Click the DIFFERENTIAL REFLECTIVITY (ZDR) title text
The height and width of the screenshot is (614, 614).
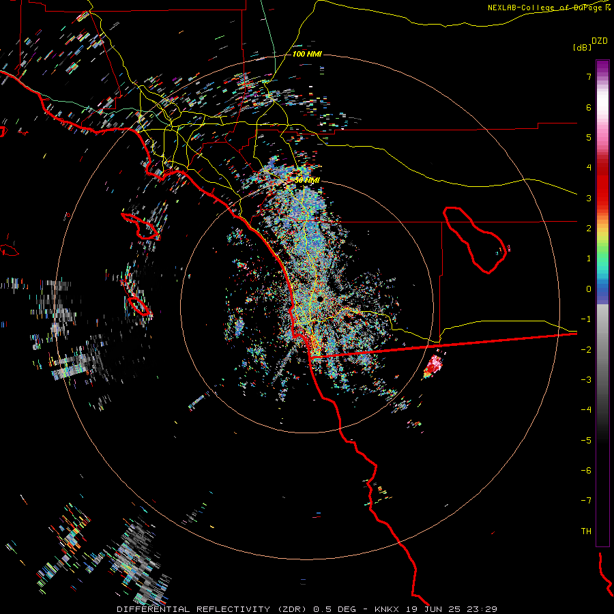(214, 609)
